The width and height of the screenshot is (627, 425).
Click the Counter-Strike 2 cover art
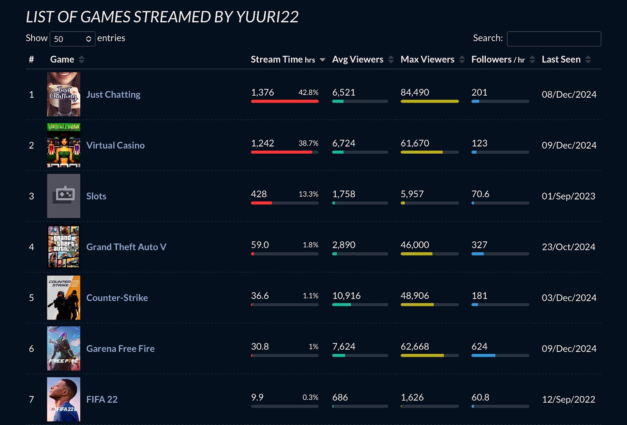pyautogui.click(x=63, y=298)
